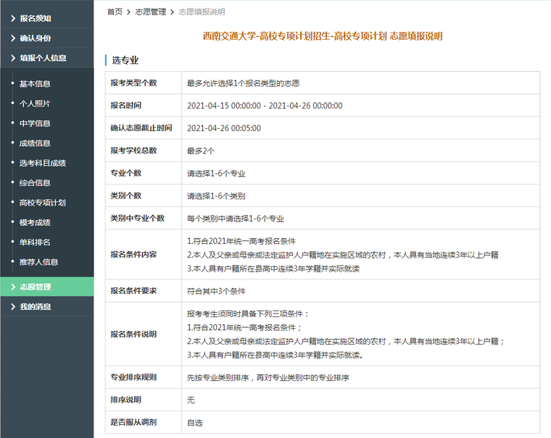The height and width of the screenshot is (438, 551).
Task: Select the 专业排序规则 label cell
Action: [144, 377]
